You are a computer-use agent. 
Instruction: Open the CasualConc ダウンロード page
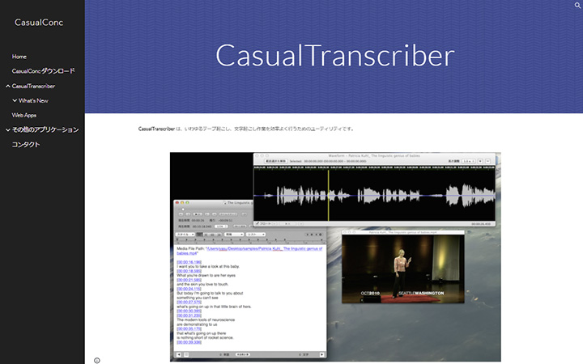pos(43,71)
